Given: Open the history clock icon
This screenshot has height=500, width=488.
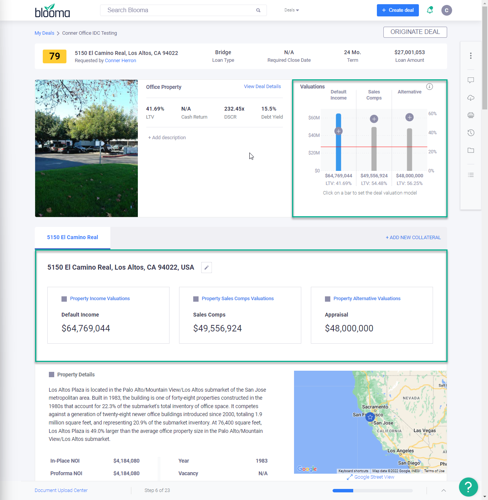Looking at the screenshot, I should pos(471,133).
